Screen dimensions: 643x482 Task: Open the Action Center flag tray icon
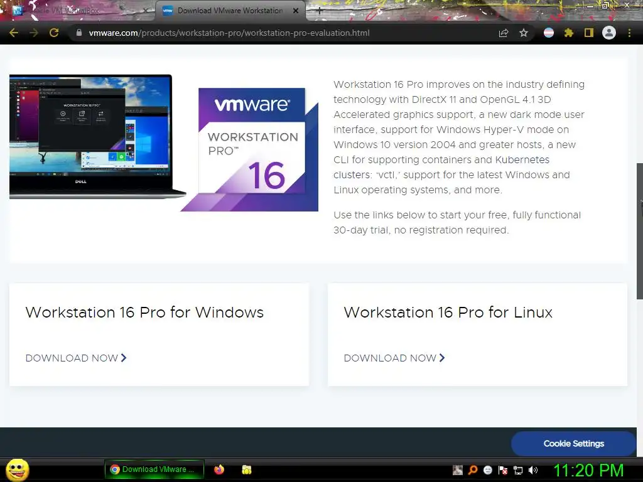tap(503, 470)
